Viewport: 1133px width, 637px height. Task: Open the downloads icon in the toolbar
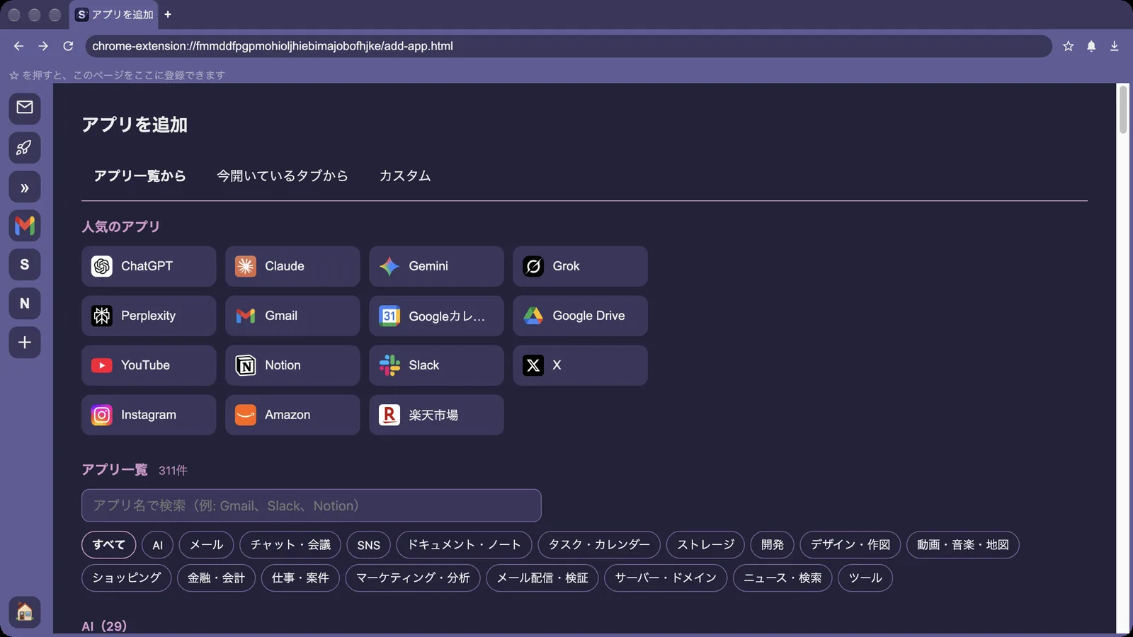tap(1115, 46)
